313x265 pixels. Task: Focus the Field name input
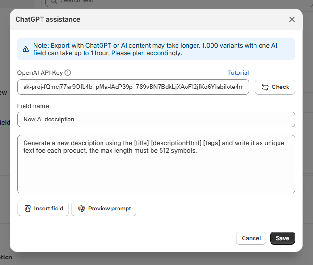tap(156, 119)
